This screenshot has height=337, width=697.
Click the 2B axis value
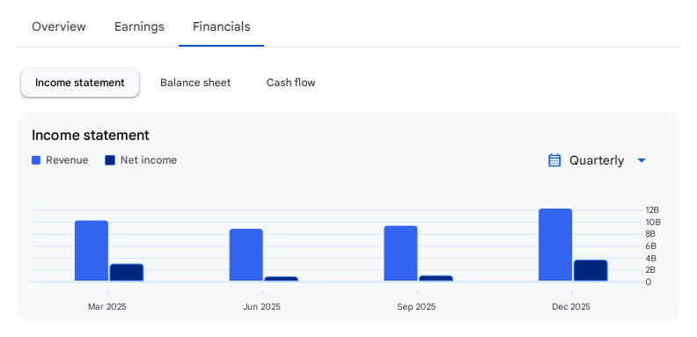pos(650,270)
